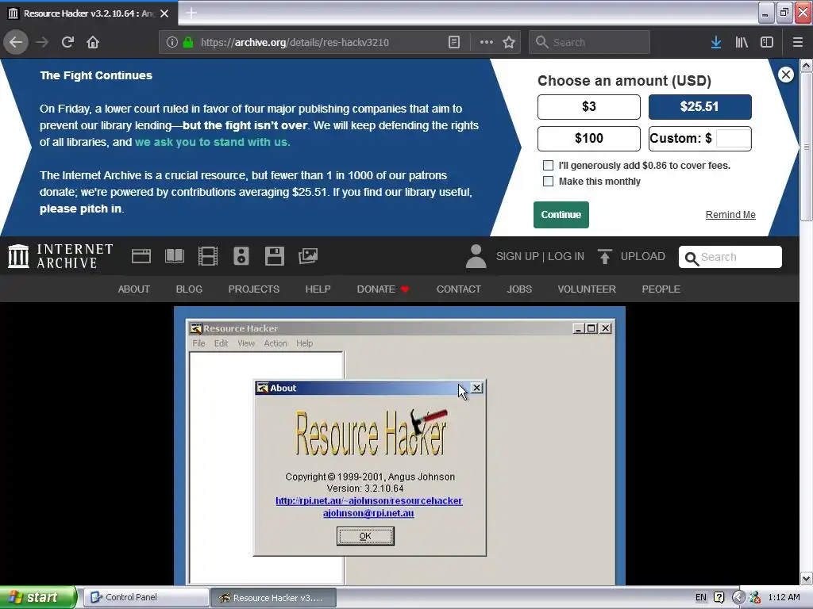Open a new tab with plus icon
The image size is (813, 609).
click(191, 13)
